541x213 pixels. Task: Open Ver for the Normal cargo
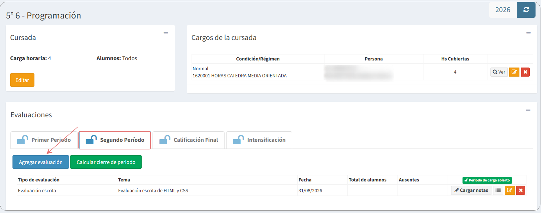pyautogui.click(x=499, y=72)
